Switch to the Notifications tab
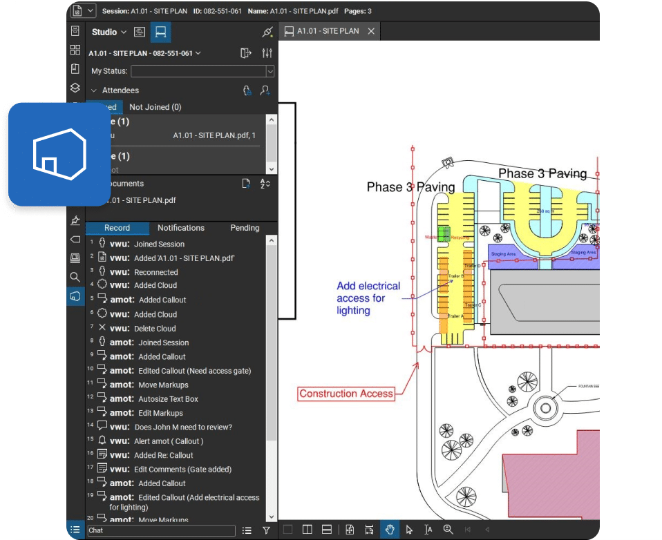 click(x=181, y=228)
